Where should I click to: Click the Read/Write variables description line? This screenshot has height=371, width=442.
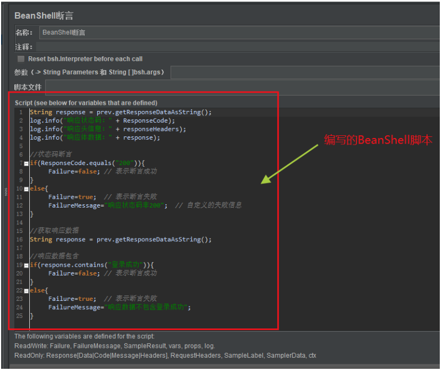[x=114, y=346]
